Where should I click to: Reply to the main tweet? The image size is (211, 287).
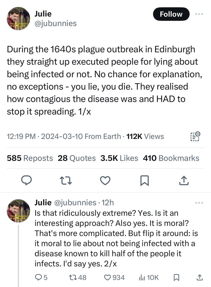(x=27, y=181)
